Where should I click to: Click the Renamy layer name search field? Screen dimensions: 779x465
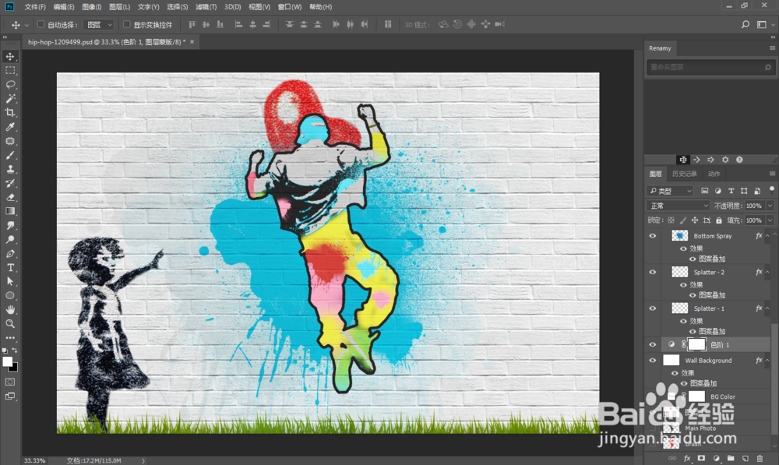(x=710, y=67)
